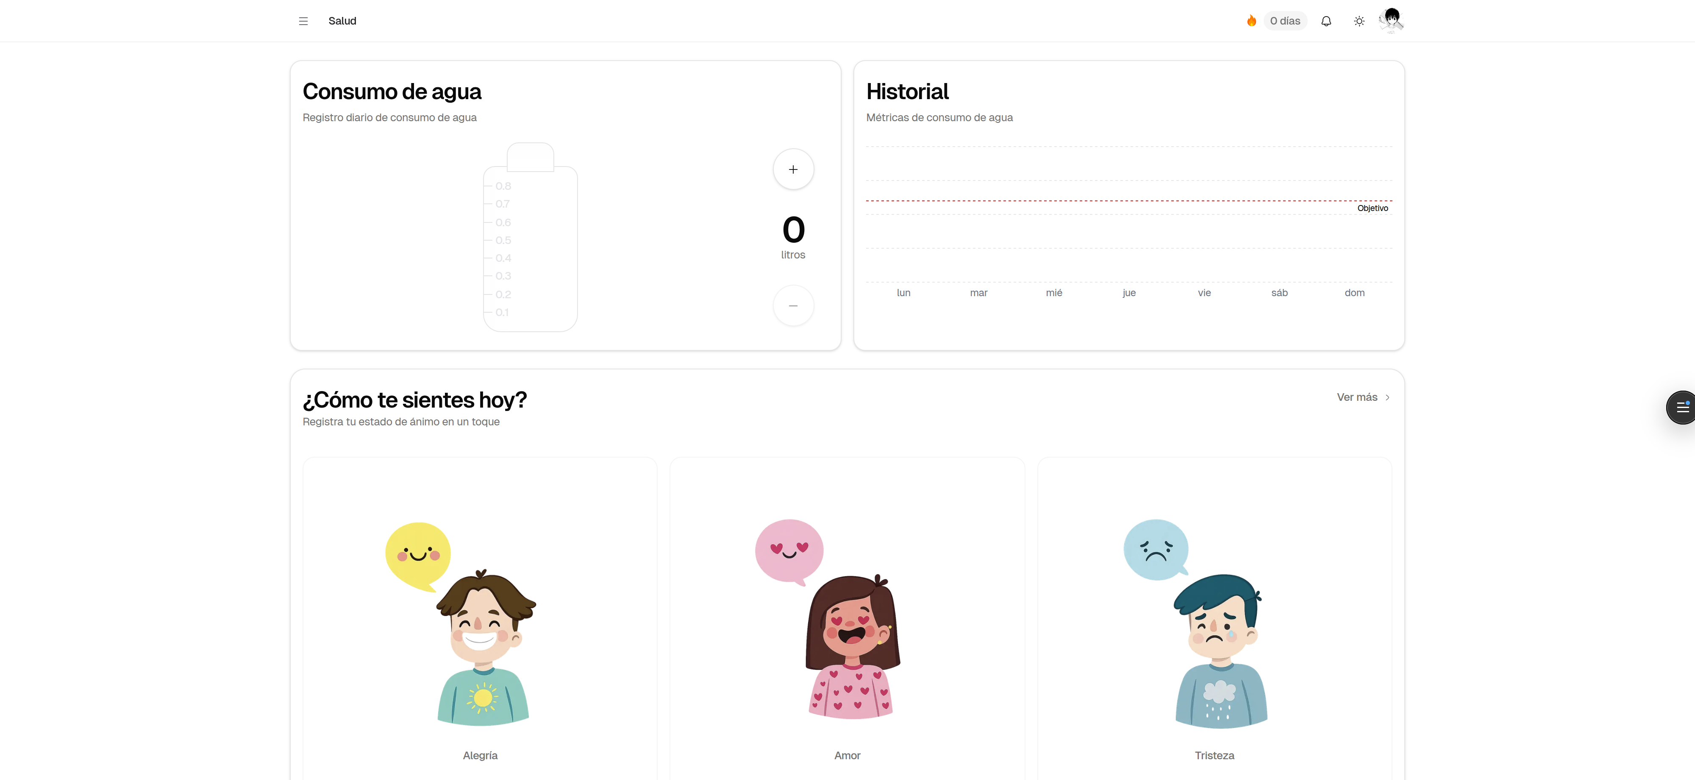Click the pink heart-eyes speech bubble

789,552
